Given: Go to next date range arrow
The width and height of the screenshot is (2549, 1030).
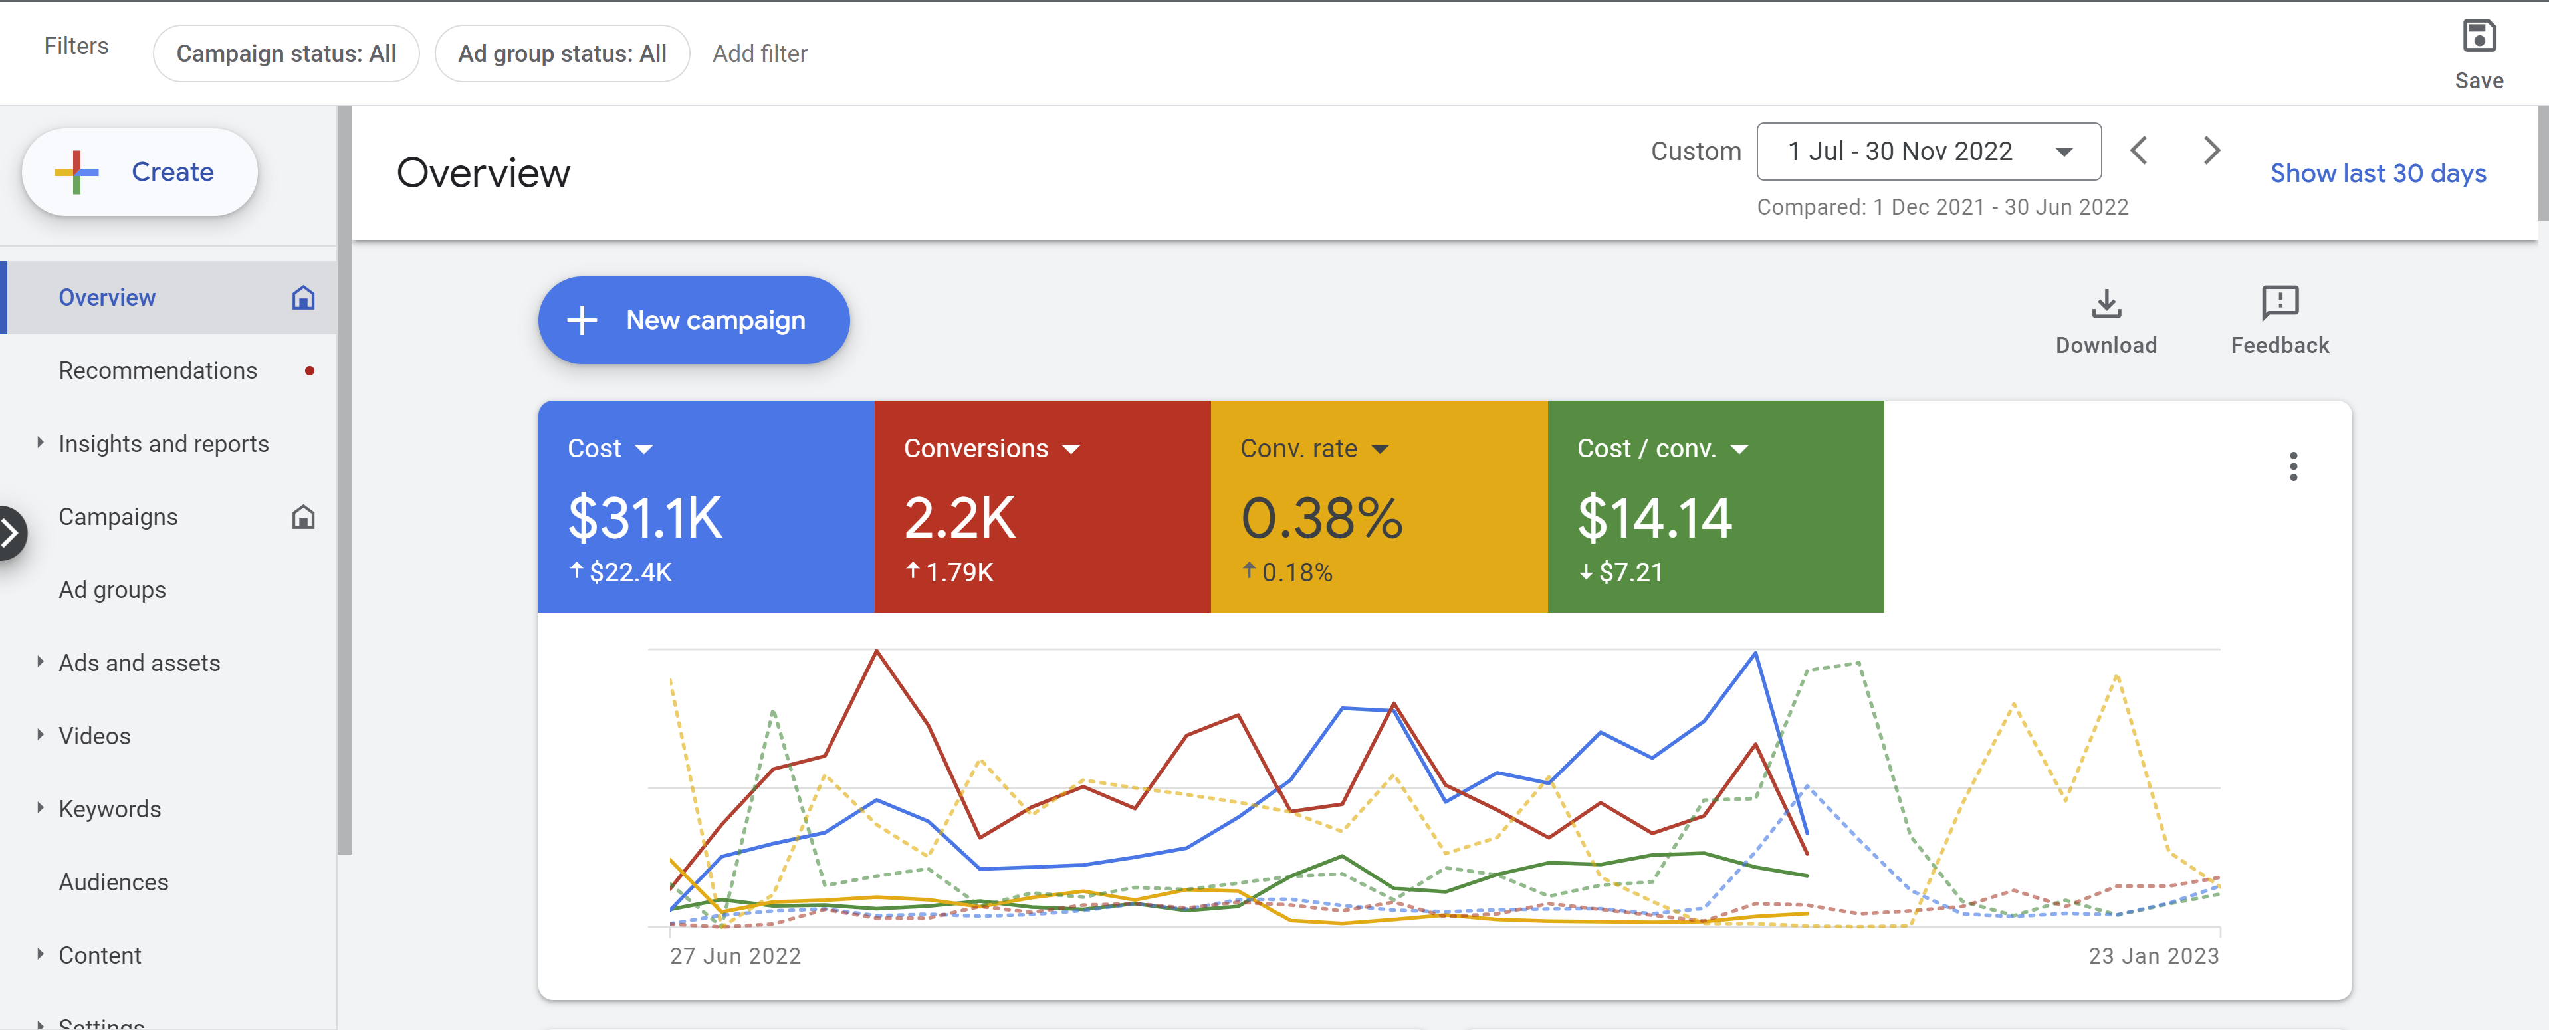Looking at the screenshot, I should point(2211,152).
